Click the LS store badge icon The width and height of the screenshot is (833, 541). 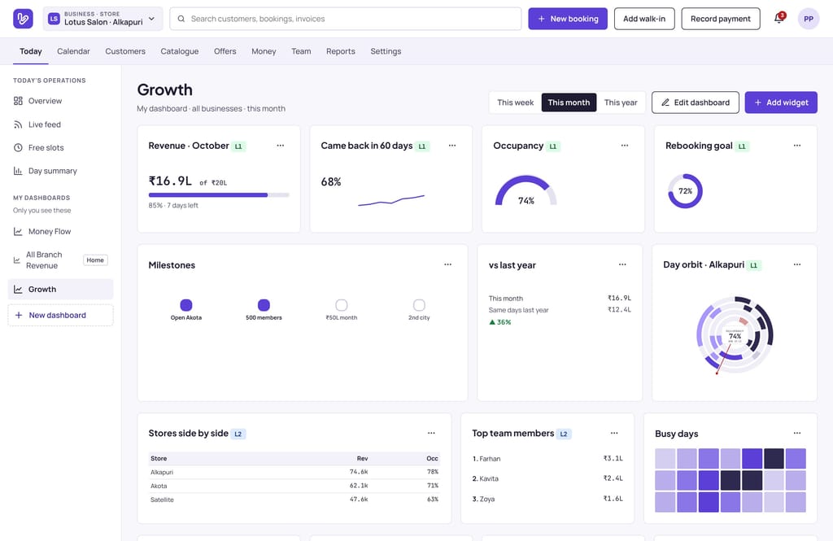point(54,19)
